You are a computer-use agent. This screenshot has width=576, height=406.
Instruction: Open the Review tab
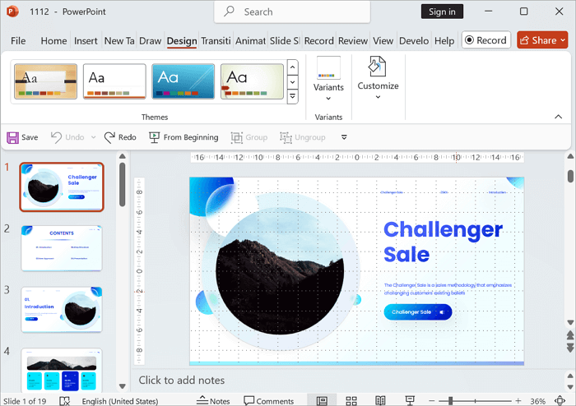click(353, 41)
